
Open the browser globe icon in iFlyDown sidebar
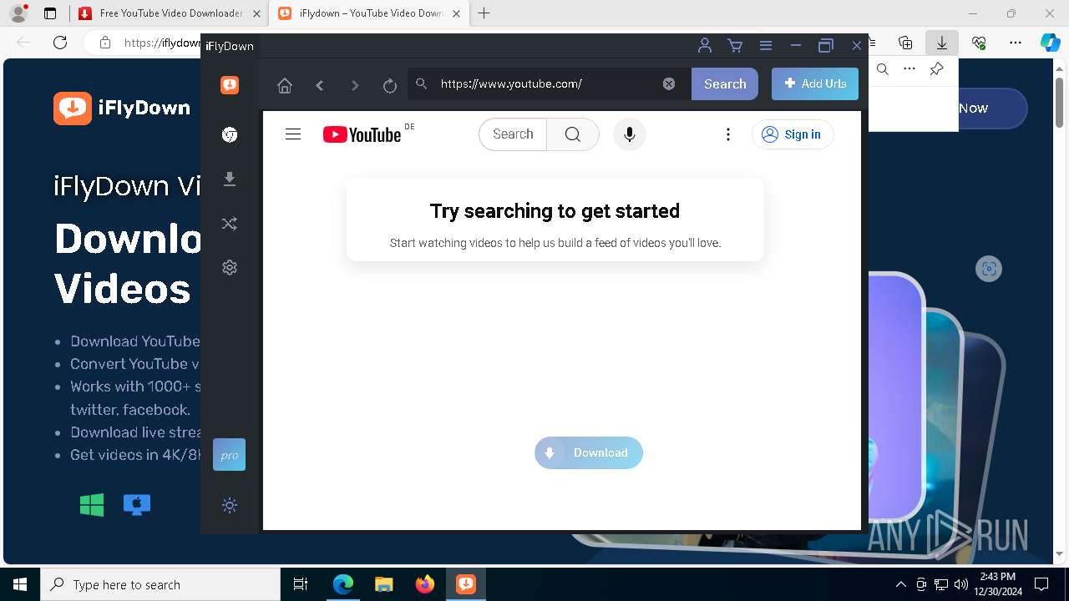230,135
